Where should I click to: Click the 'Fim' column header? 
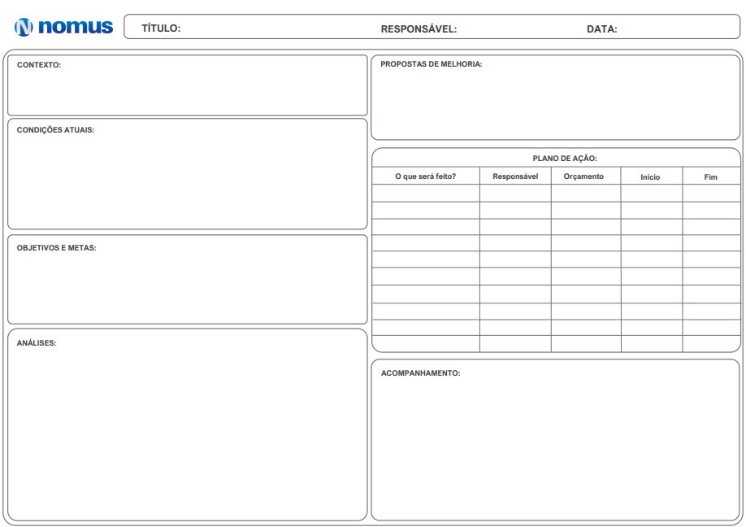click(711, 176)
